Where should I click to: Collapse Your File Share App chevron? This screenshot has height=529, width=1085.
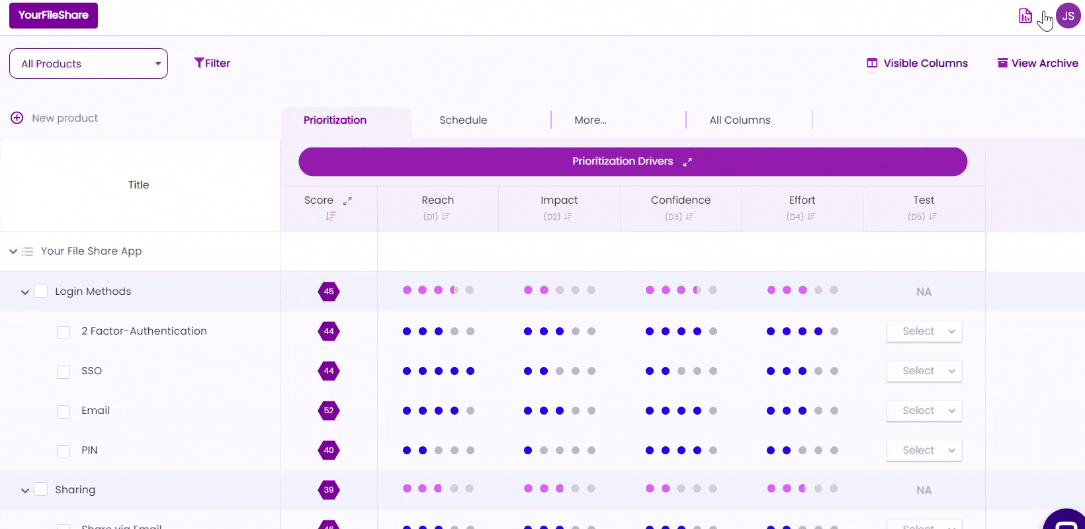[x=13, y=251]
